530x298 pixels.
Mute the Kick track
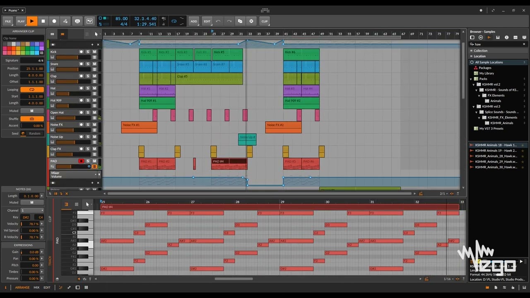click(x=94, y=52)
